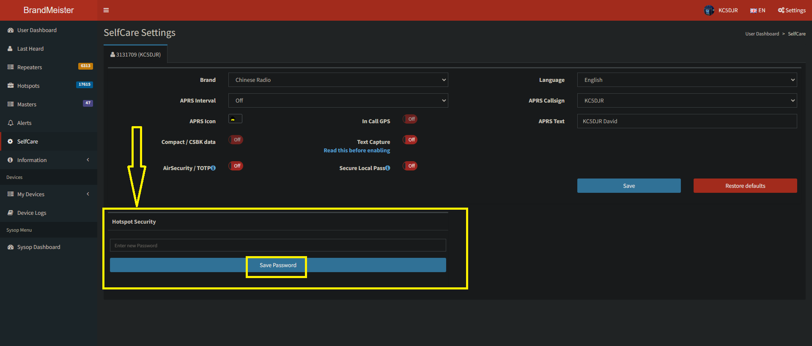Toggle the Secure Local Pass switch
Screen dimensions: 812x346
point(410,166)
